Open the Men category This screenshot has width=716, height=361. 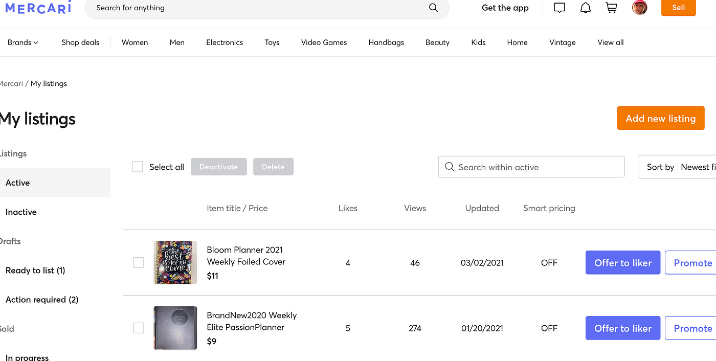177,42
